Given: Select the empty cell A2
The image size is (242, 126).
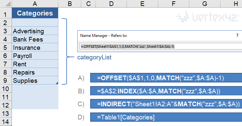Looking at the screenshot, I should [x=35, y=22].
